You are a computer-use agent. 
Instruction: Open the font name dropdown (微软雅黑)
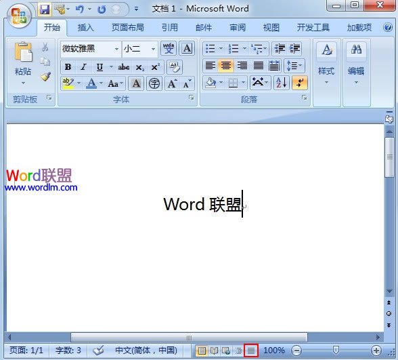coord(116,49)
